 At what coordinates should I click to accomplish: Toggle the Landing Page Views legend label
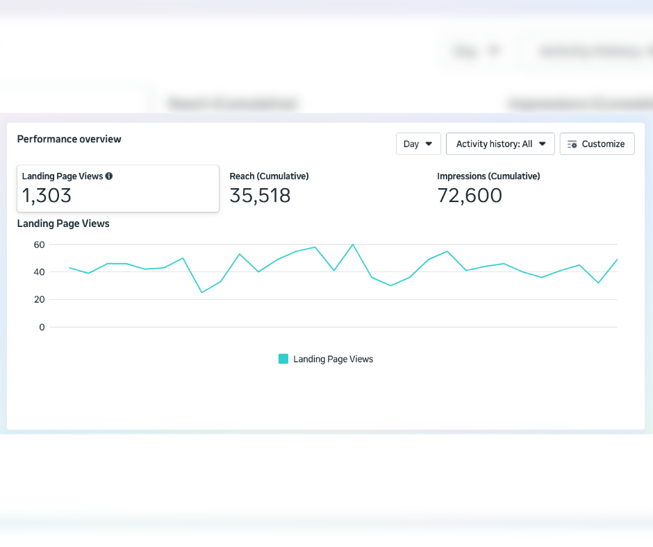coord(333,359)
